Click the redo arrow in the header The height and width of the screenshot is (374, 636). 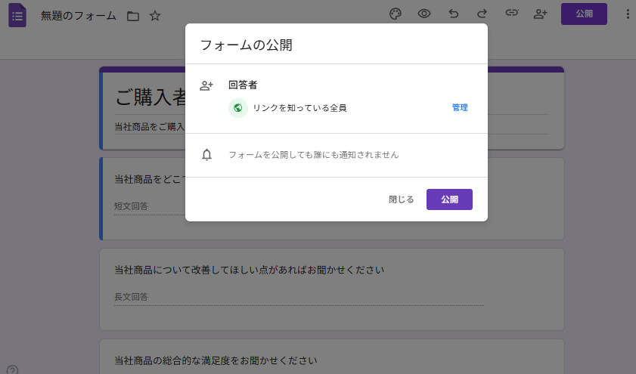[x=482, y=14]
